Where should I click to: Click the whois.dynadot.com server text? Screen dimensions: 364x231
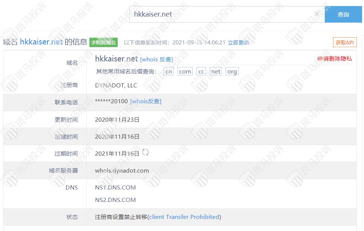(x=122, y=170)
